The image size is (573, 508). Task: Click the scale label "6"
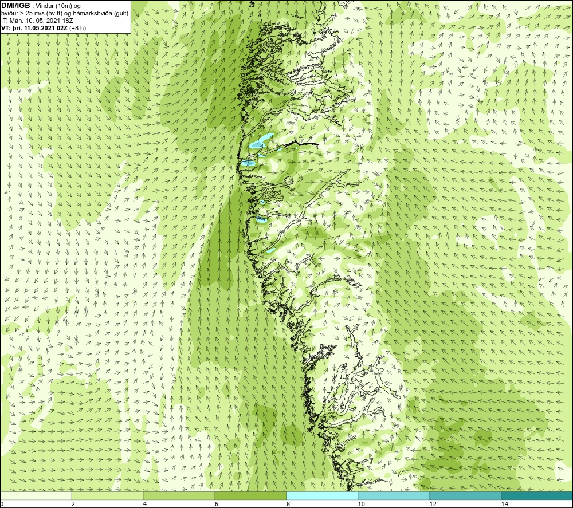point(217,504)
